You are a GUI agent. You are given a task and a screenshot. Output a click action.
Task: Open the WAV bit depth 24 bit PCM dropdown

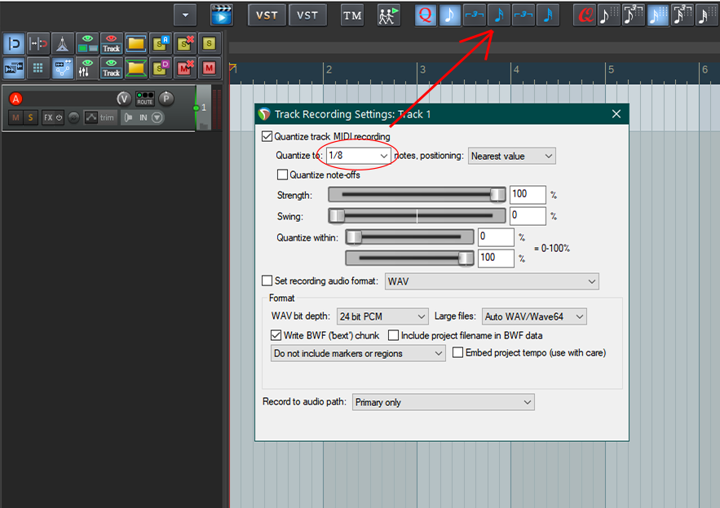tap(382, 316)
